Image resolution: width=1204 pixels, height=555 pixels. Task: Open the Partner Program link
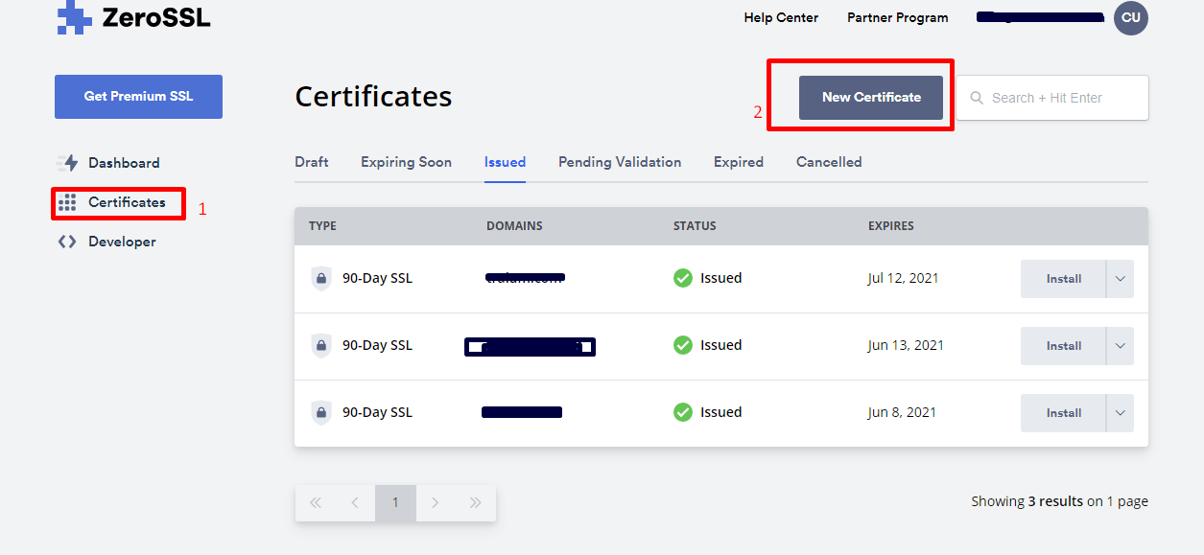897,17
